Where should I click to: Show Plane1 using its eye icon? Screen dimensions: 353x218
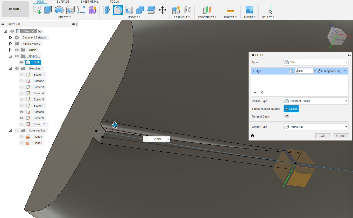coord(22,137)
